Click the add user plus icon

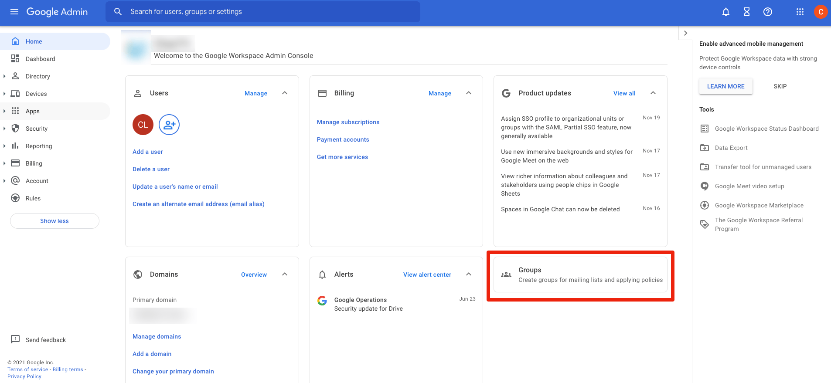(169, 125)
